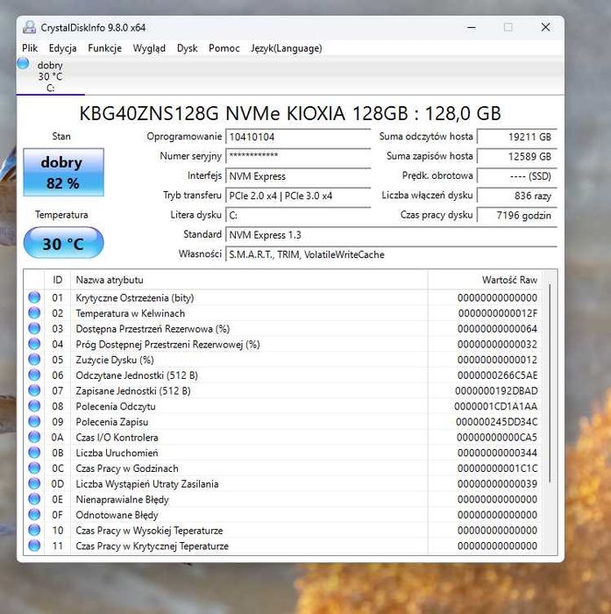Click status orb for Czas I/O Kontrolera row
The width and height of the screenshot is (611, 614).
[x=34, y=437]
